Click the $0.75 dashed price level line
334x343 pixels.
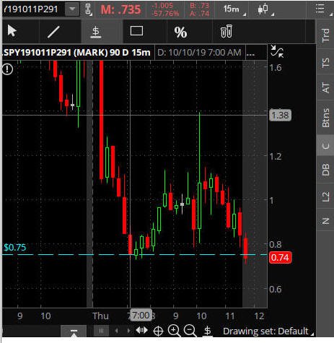135,254
